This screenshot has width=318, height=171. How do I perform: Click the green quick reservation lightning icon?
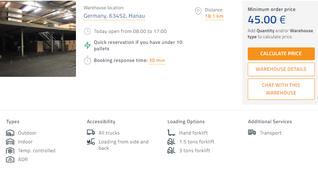click(87, 45)
